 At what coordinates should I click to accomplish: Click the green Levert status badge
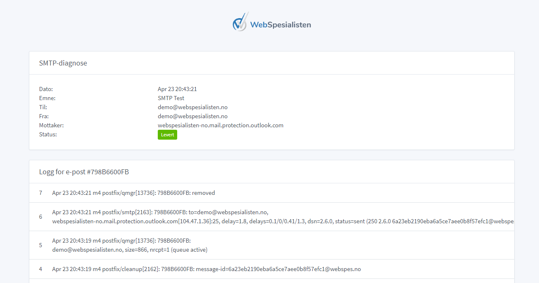point(167,135)
